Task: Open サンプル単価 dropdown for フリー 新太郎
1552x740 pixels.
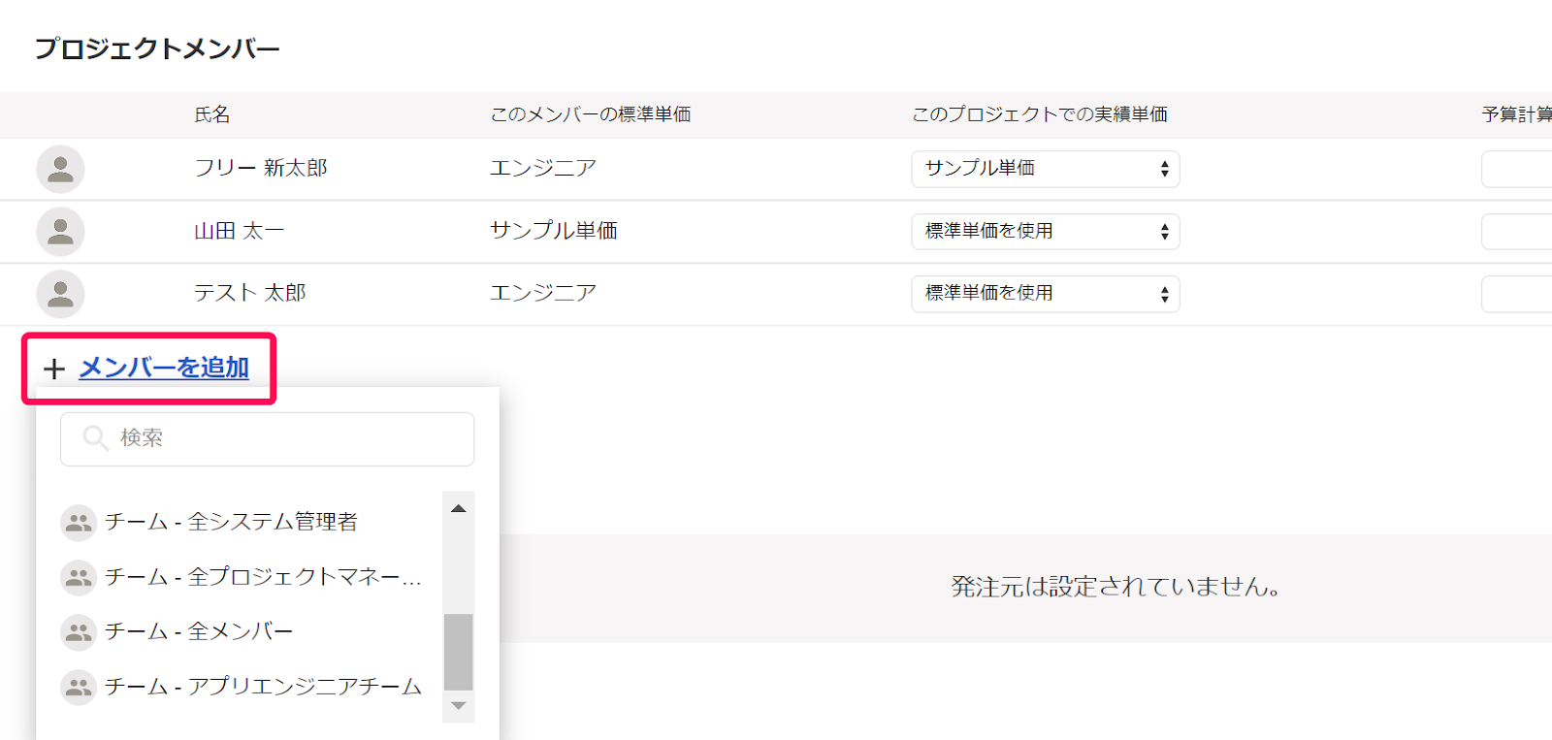Action: tap(1045, 169)
